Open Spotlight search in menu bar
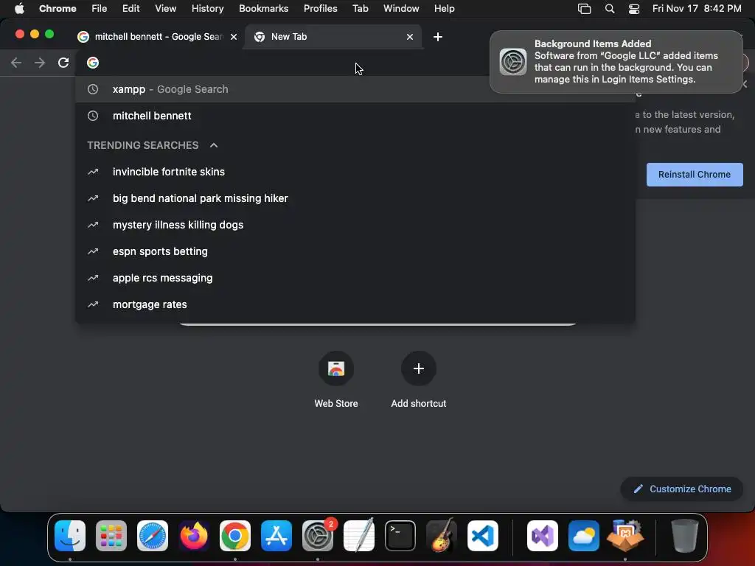 (610, 9)
